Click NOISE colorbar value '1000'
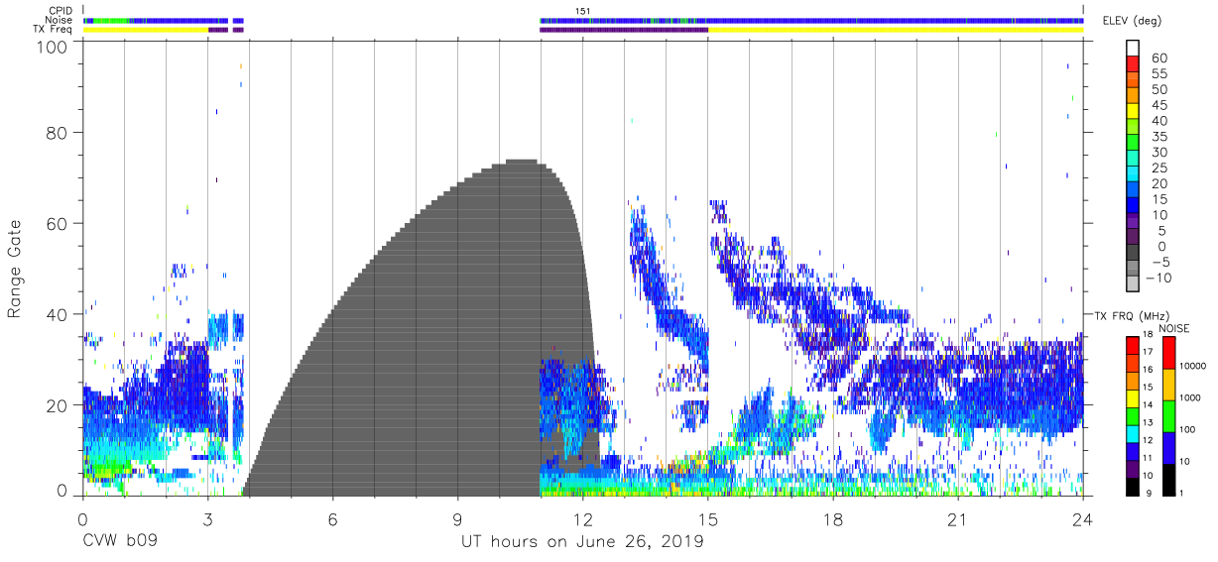1218x562 pixels. (1190, 397)
